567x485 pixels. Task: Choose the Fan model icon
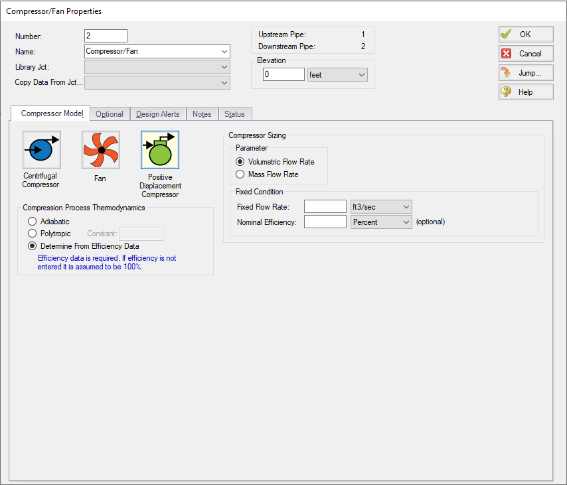pyautogui.click(x=101, y=150)
